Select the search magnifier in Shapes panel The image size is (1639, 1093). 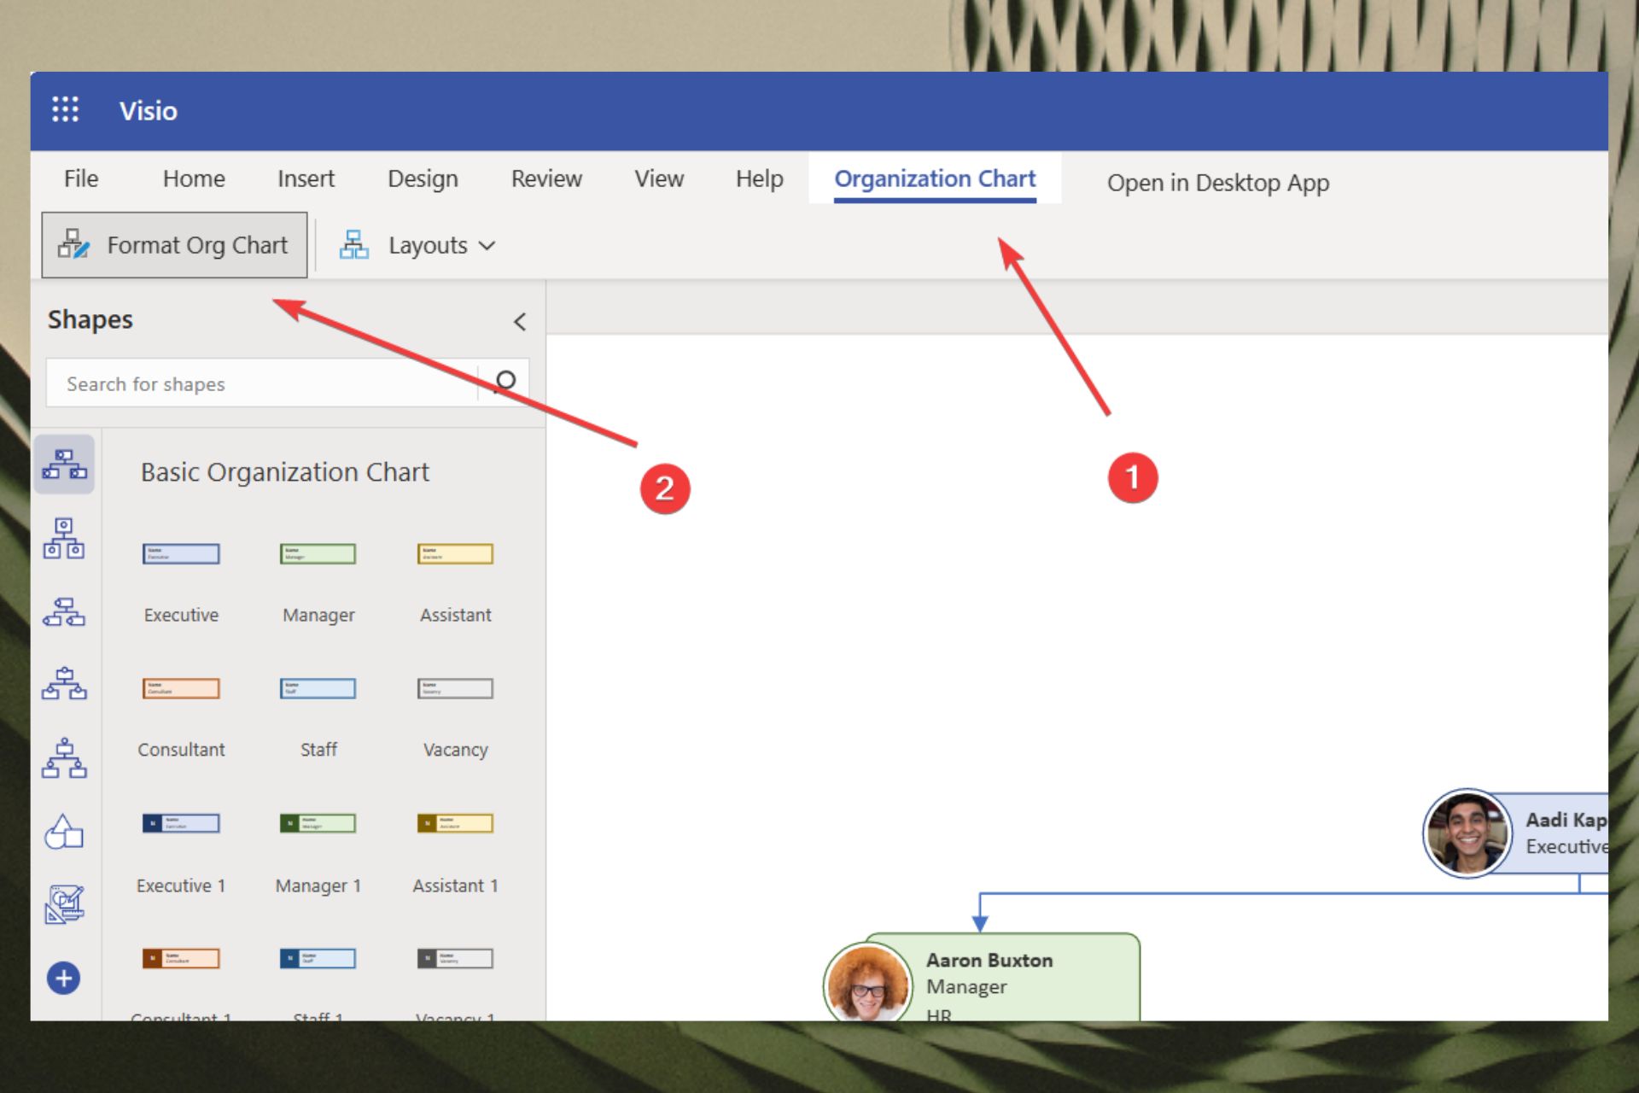pos(505,383)
